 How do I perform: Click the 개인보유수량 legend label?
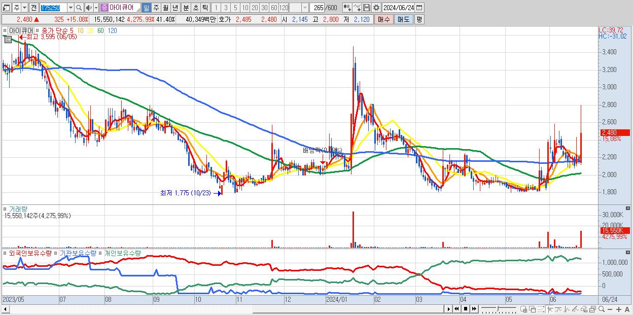point(123,253)
